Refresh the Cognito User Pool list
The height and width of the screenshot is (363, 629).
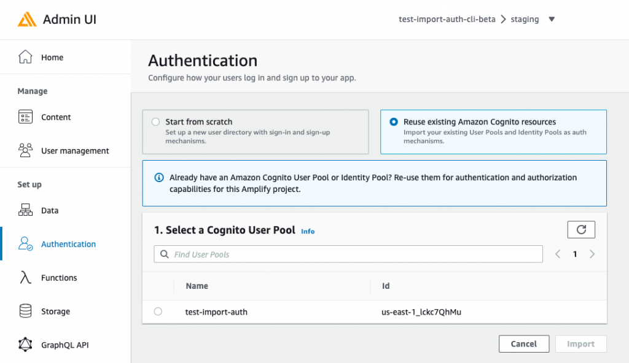[x=580, y=229]
